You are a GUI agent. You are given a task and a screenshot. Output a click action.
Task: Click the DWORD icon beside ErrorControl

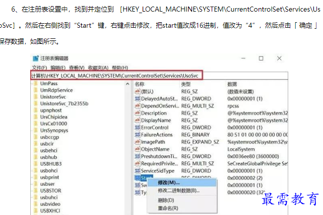138,128
